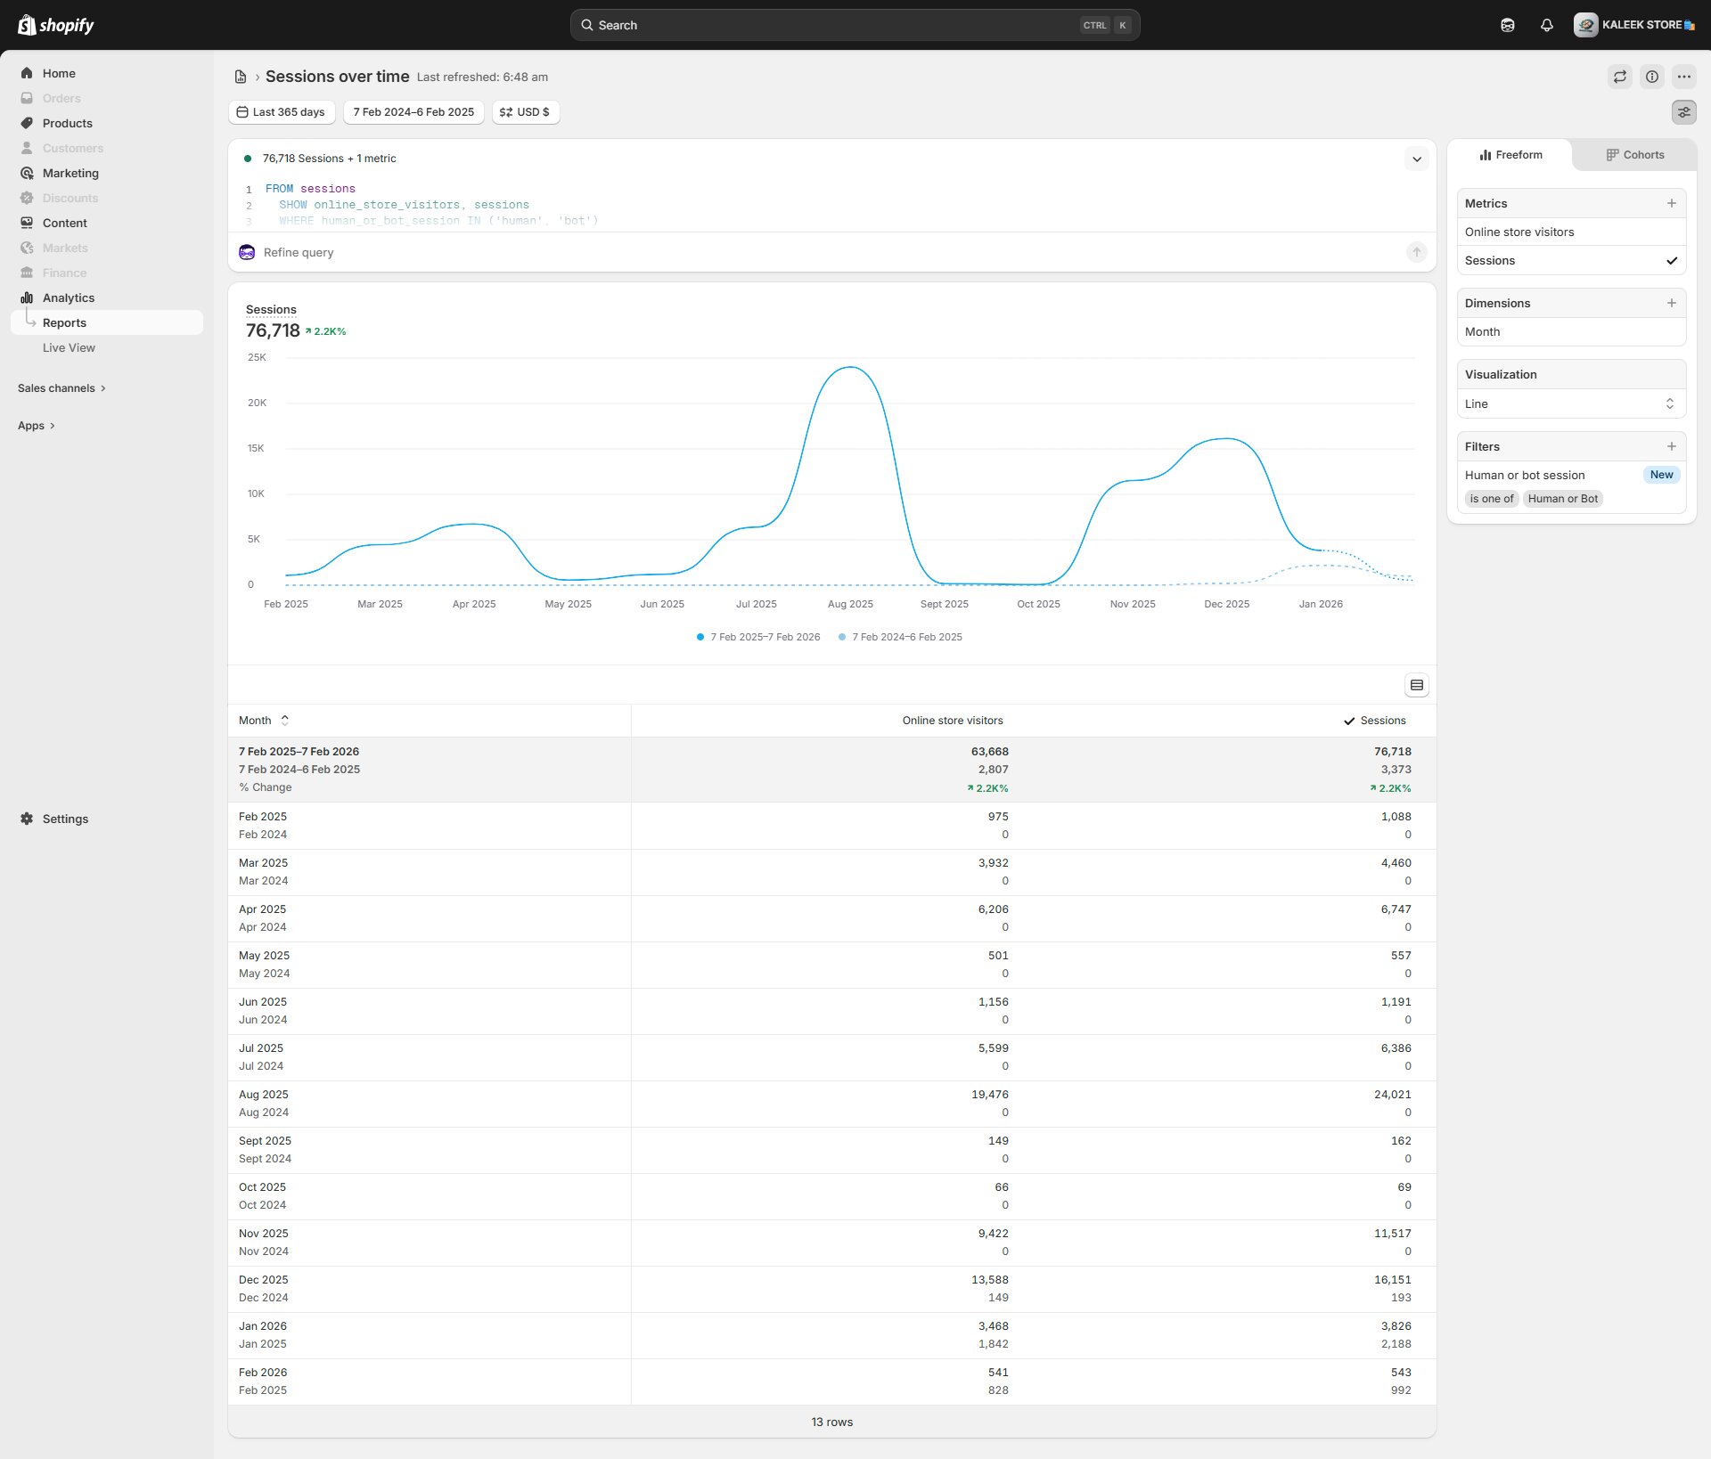The image size is (1711, 1459).
Task: Switch to the Cohorts tab
Action: click(1634, 155)
